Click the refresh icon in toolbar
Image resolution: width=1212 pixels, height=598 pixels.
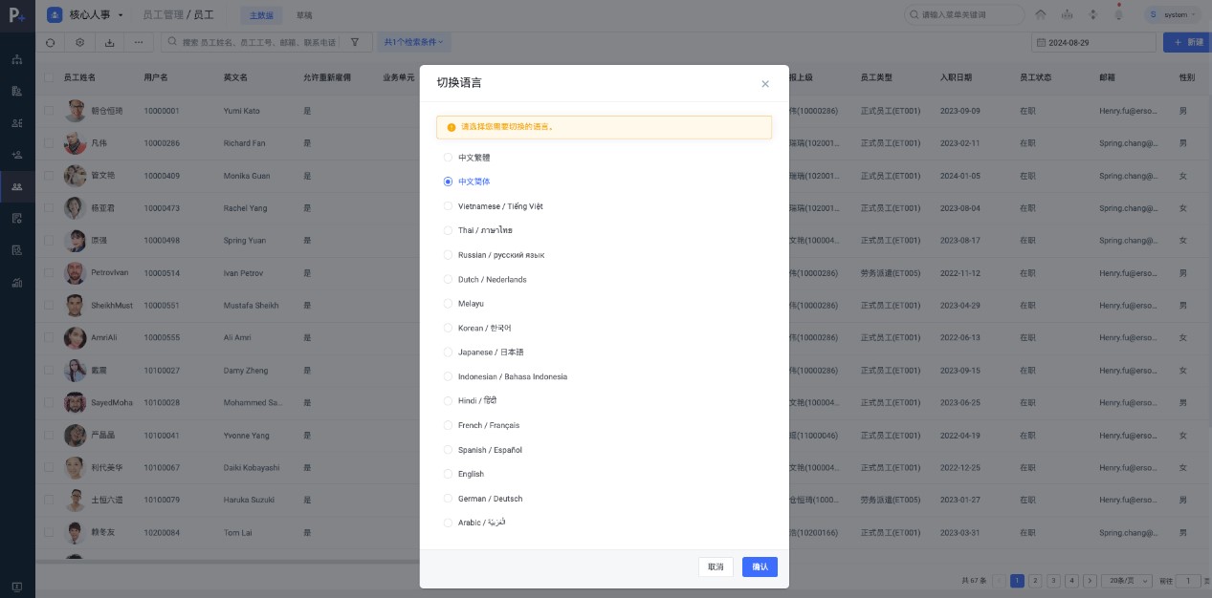pos(50,43)
